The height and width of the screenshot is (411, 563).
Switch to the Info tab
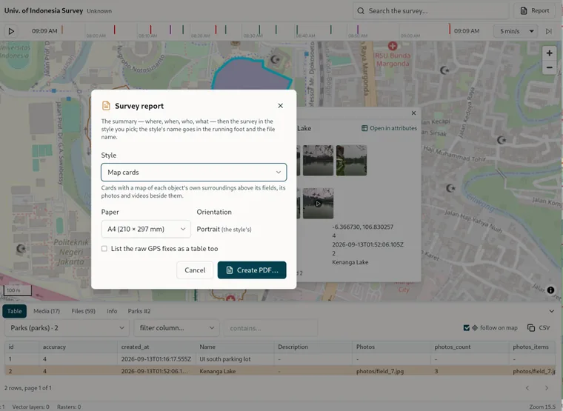click(x=112, y=311)
